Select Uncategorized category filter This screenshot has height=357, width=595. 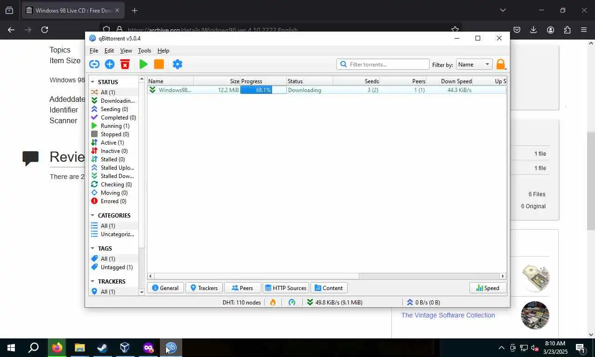point(113,234)
